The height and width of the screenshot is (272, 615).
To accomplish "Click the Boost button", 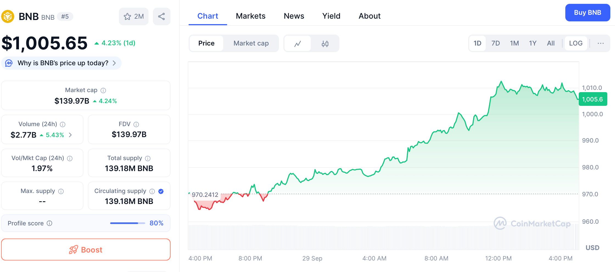I will (86, 250).
